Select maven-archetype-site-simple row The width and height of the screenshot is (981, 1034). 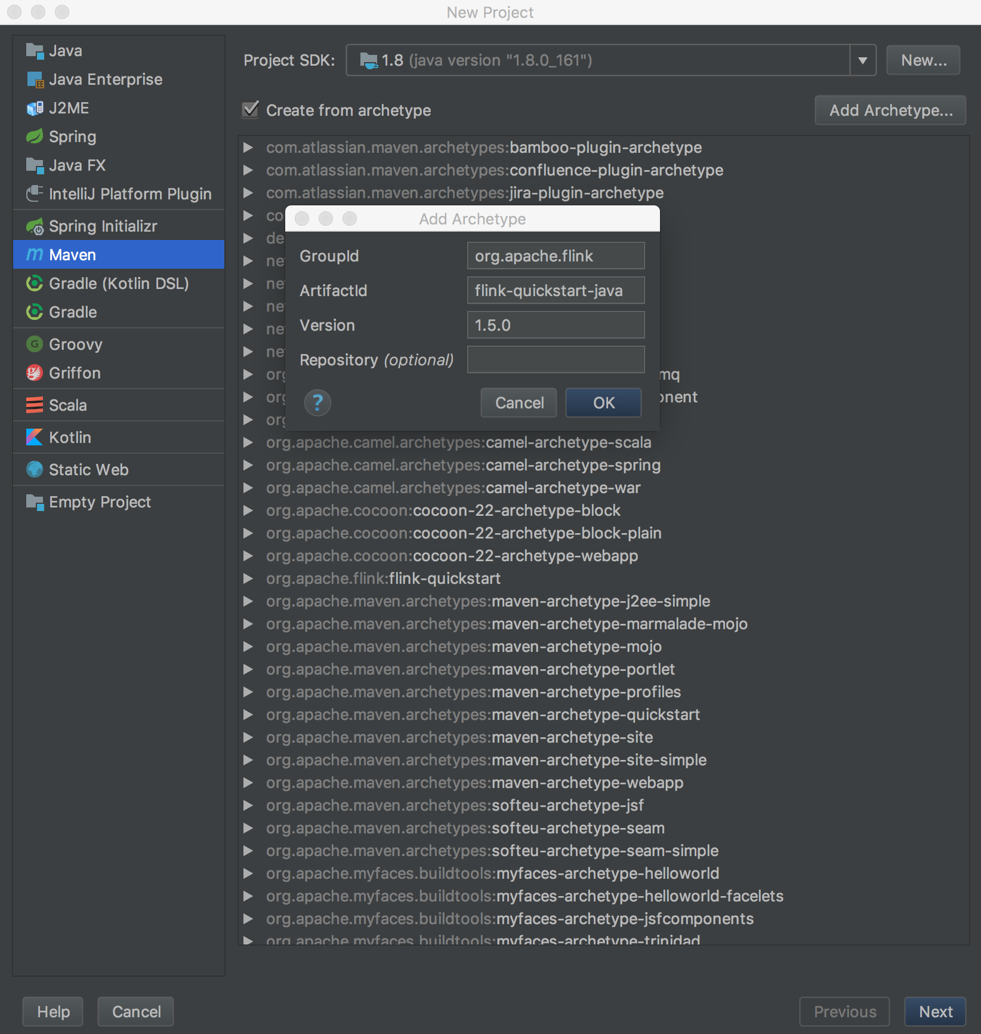603,760
